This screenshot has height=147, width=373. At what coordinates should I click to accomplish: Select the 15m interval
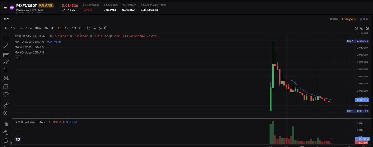click(x=29, y=28)
